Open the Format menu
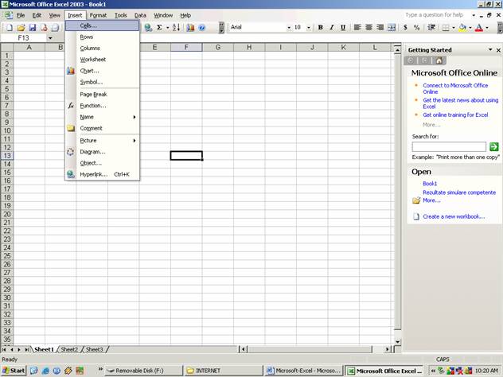 [x=98, y=15]
